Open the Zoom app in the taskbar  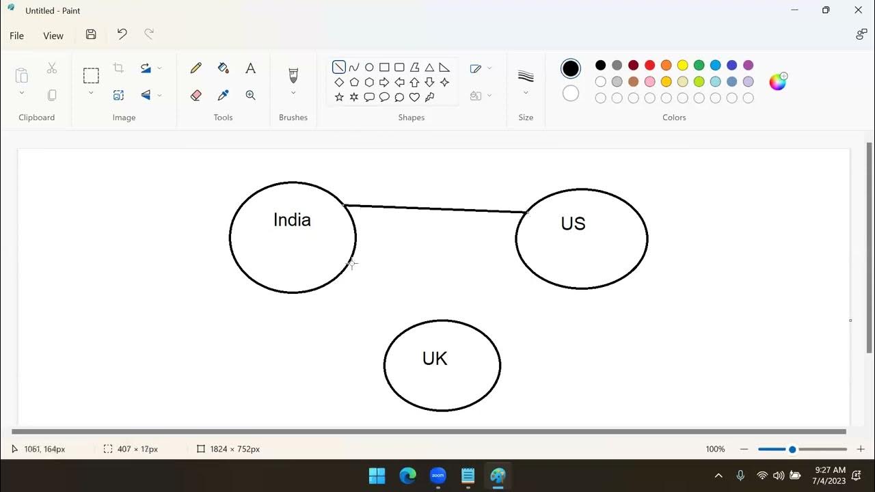tap(437, 476)
